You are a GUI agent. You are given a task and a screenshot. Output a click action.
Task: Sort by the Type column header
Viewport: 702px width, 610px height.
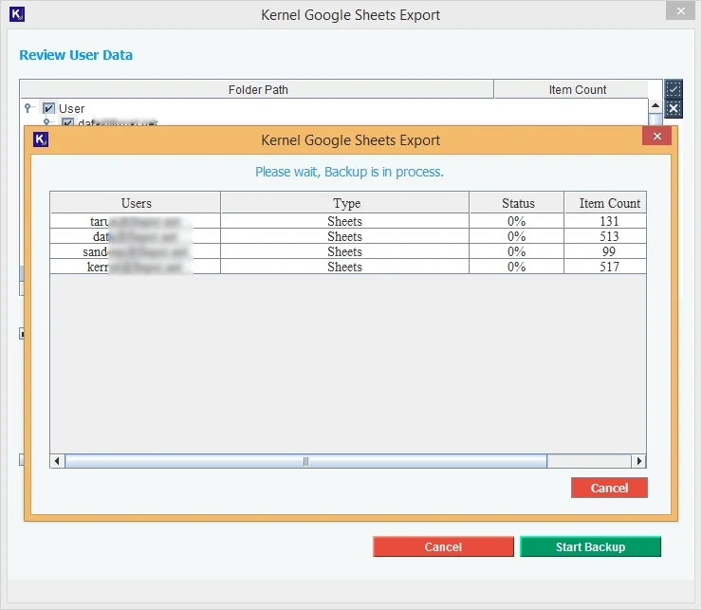345,203
